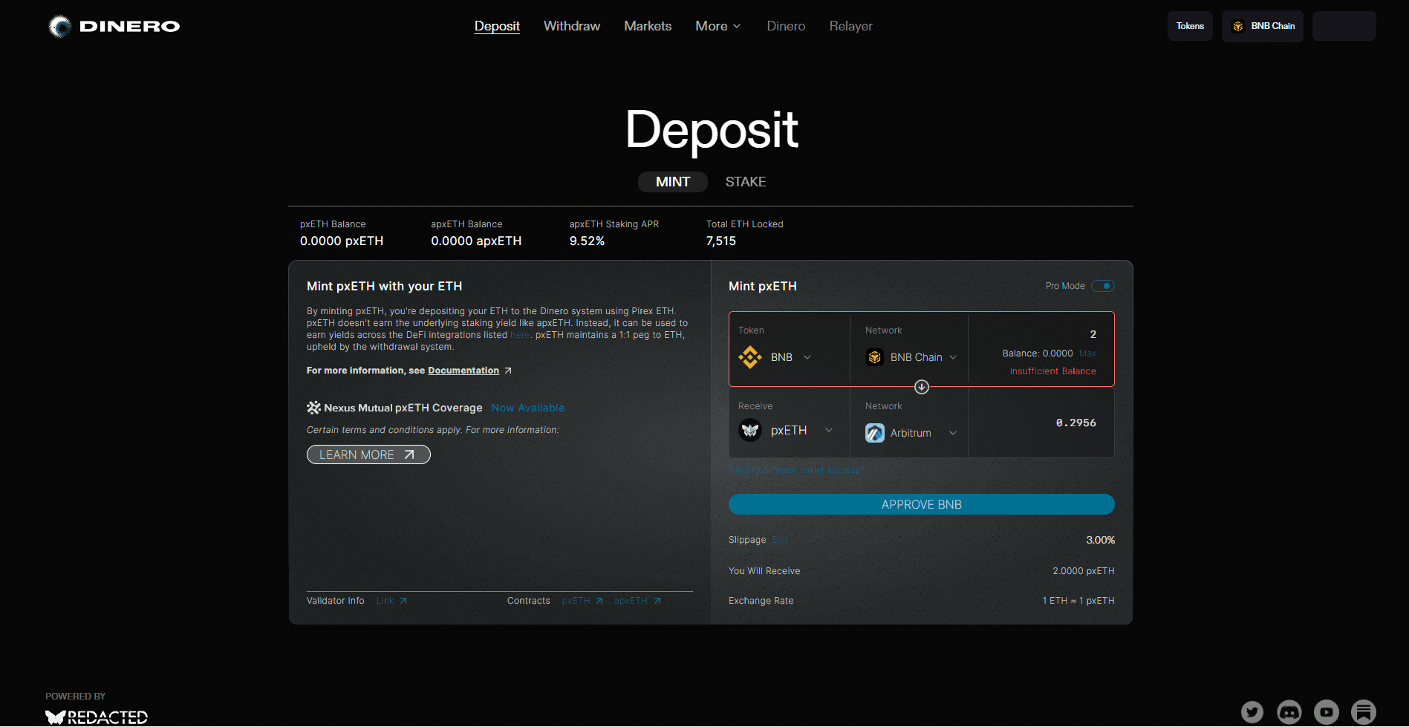Click the arrow icon next to Validator Info Link
This screenshot has width=1409, height=727.
(x=403, y=601)
